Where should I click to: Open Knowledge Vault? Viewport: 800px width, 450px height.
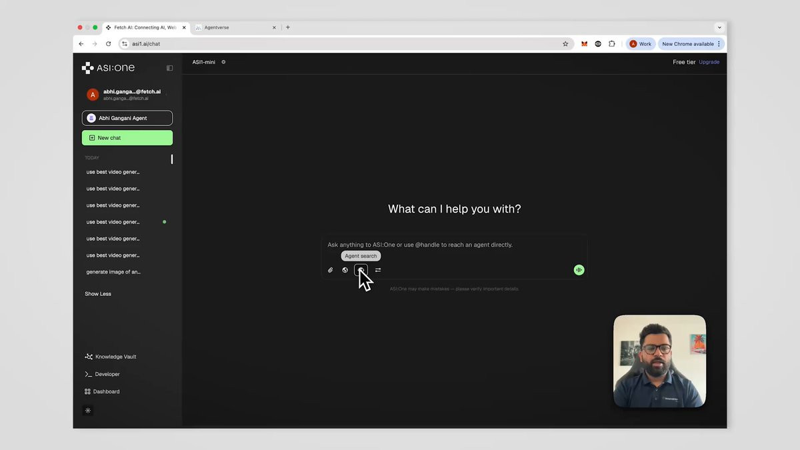point(111,357)
